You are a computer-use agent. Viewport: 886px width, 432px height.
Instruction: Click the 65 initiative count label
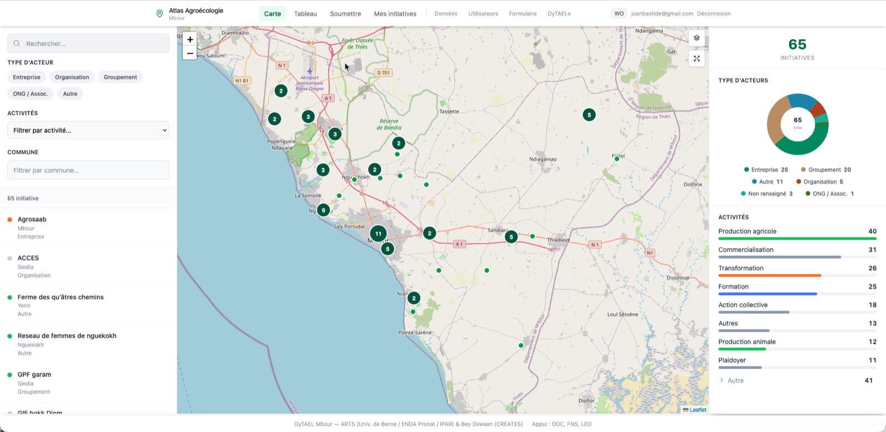point(23,199)
